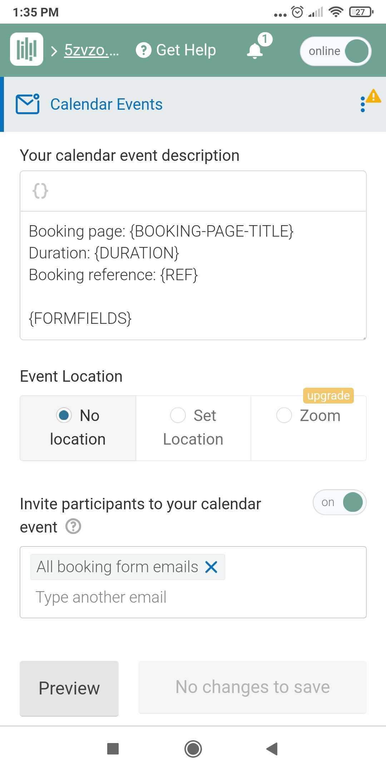Click the Get Help question mark icon
This screenshot has width=386, height=772.
click(x=143, y=50)
